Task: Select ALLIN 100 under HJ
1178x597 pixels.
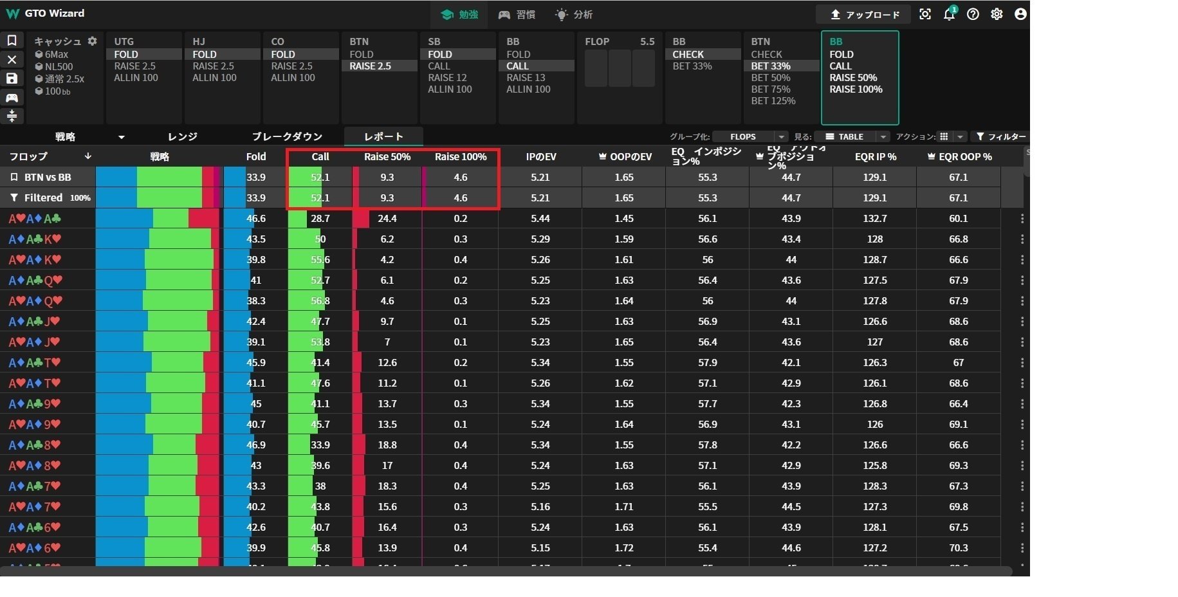Action: tap(215, 78)
